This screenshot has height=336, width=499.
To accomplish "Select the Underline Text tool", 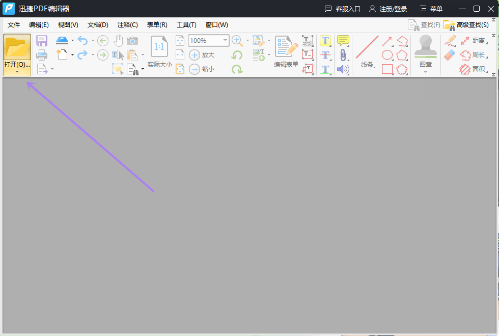I will coord(325,69).
